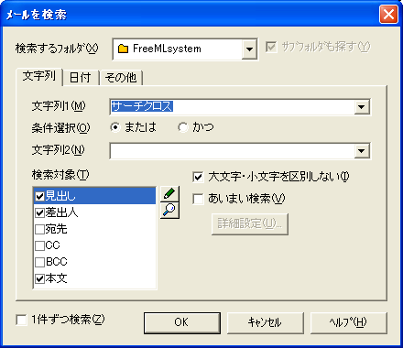
Task: Toggle the 見出し checkbox
Action: (40, 196)
